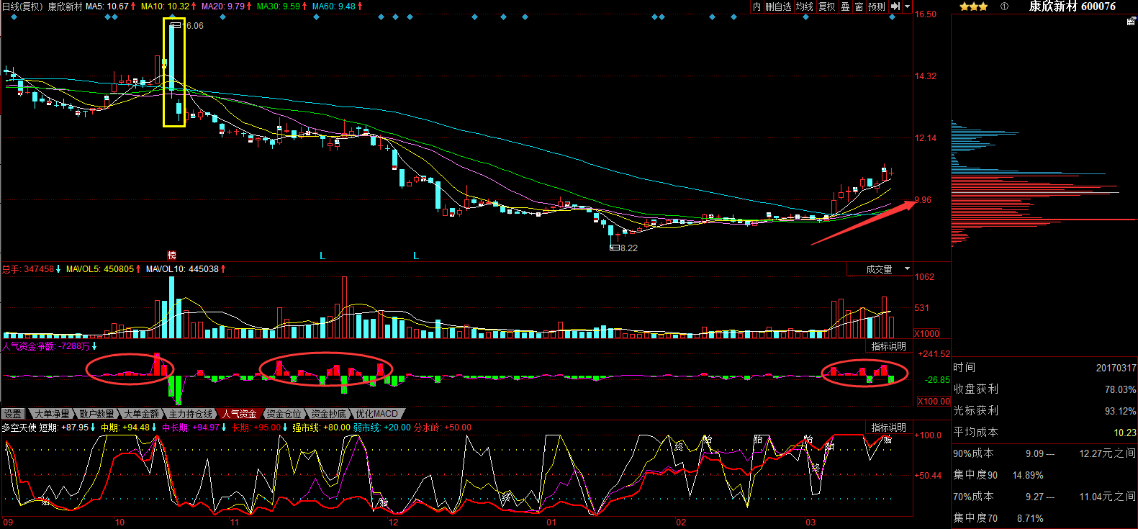The width and height of the screenshot is (1138, 529).
Task: Click the first blue diamond marker at the chart top
Action: (x=14, y=17)
